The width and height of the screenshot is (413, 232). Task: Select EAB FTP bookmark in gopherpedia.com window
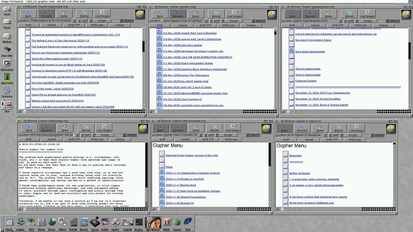338,25
